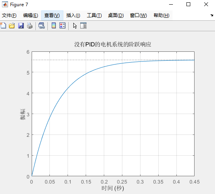
Task: Click the y-axis tick label 3
Action: coord(28,114)
